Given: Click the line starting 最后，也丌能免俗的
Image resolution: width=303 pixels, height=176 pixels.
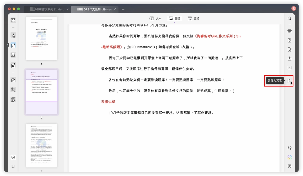Looking at the screenshot, I should pyautogui.click(x=172, y=91).
